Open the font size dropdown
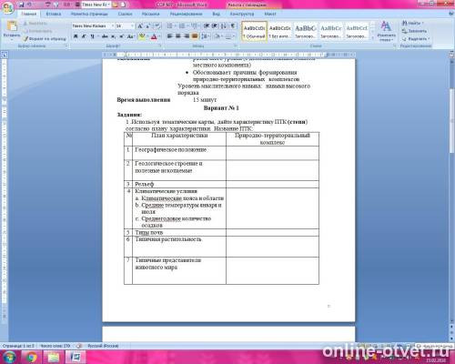Screen dimensions: 455x364 click(x=132, y=26)
